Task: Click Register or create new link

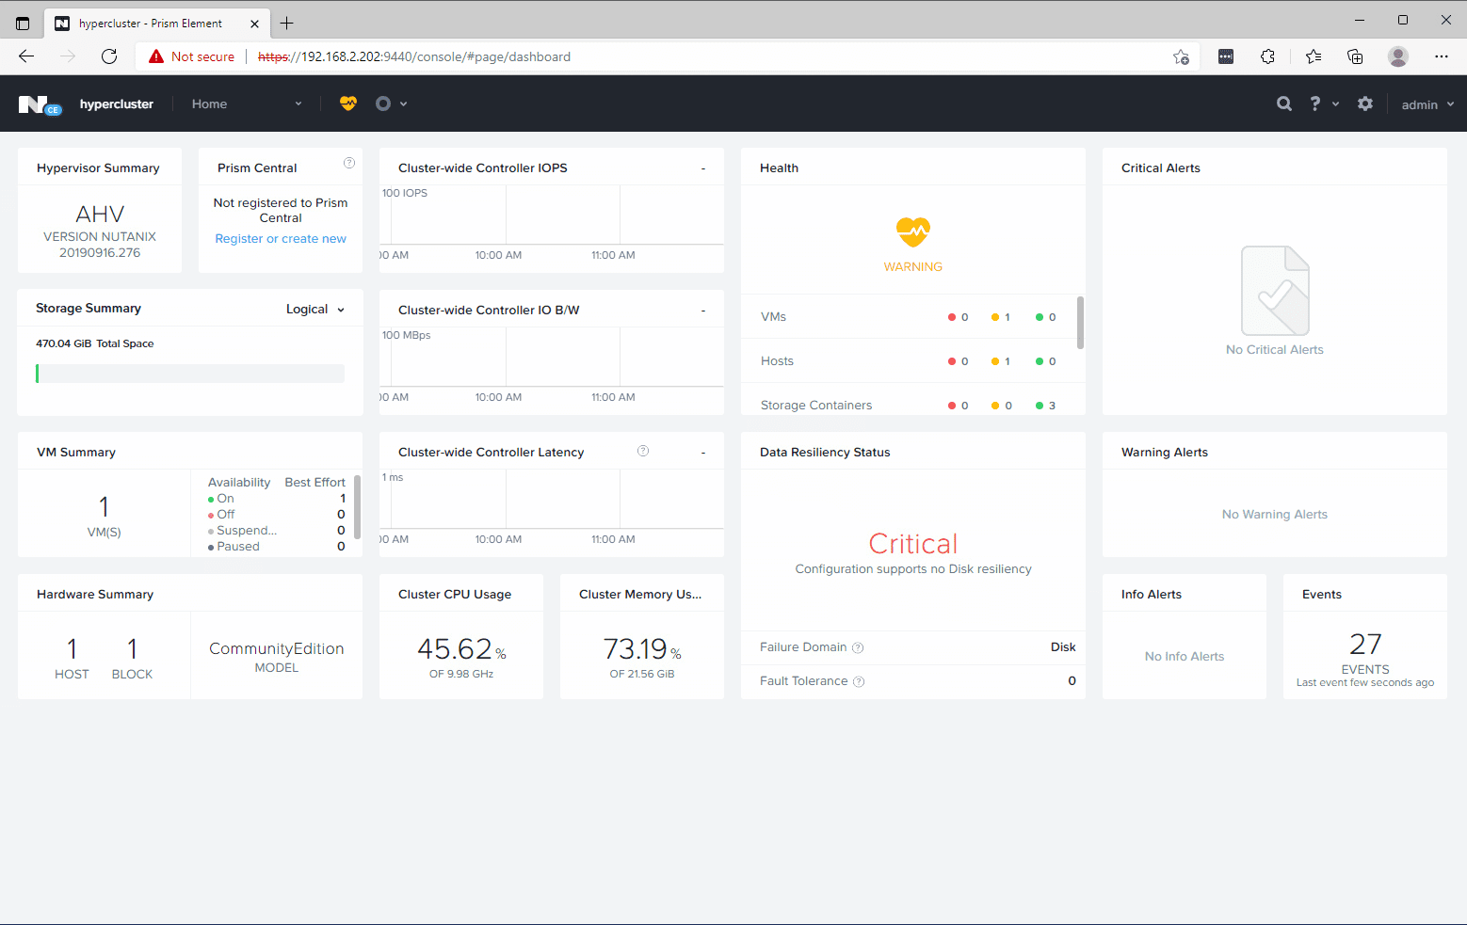Action: (281, 239)
